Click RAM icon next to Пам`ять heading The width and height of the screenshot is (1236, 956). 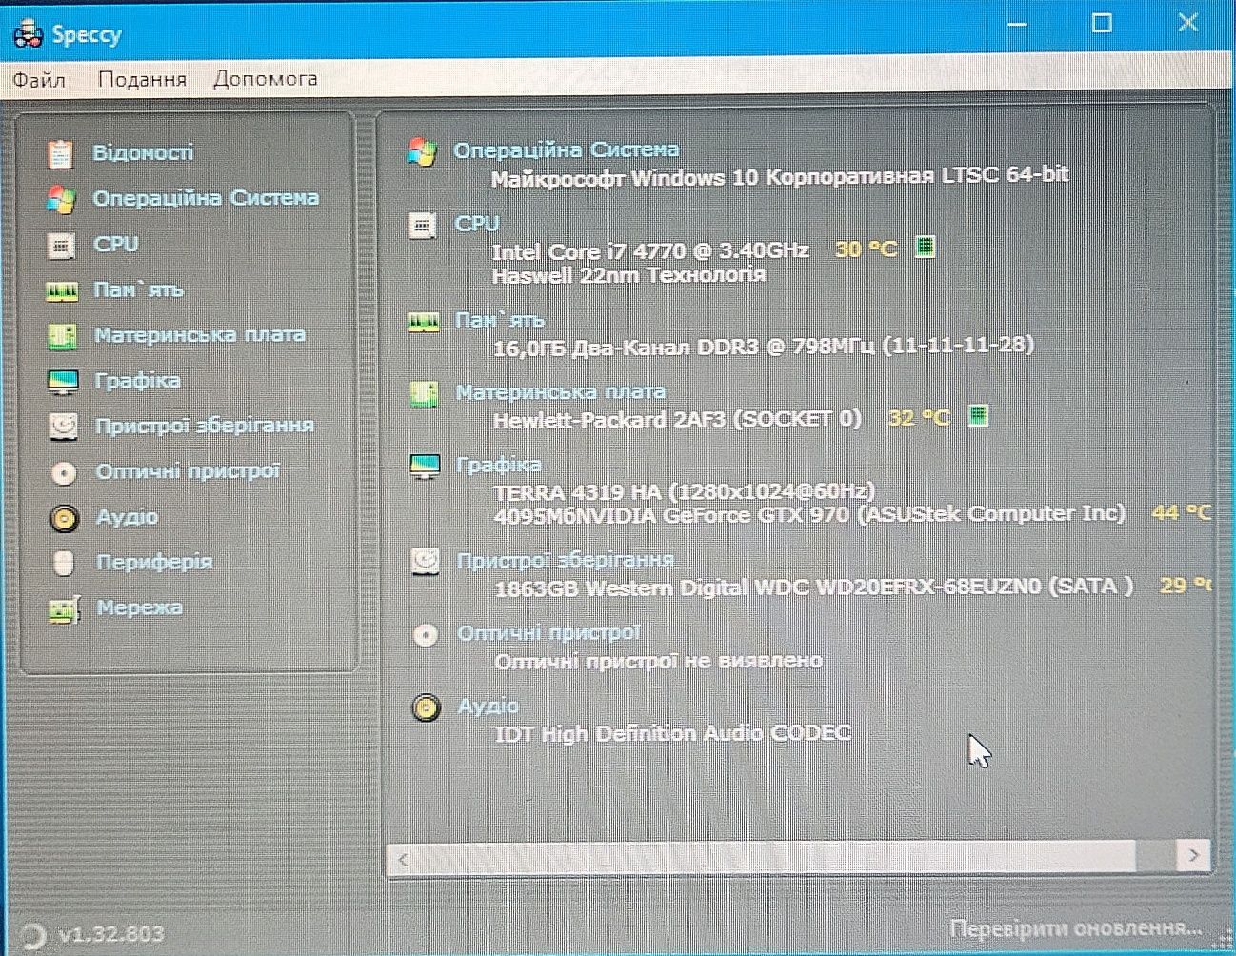(424, 323)
